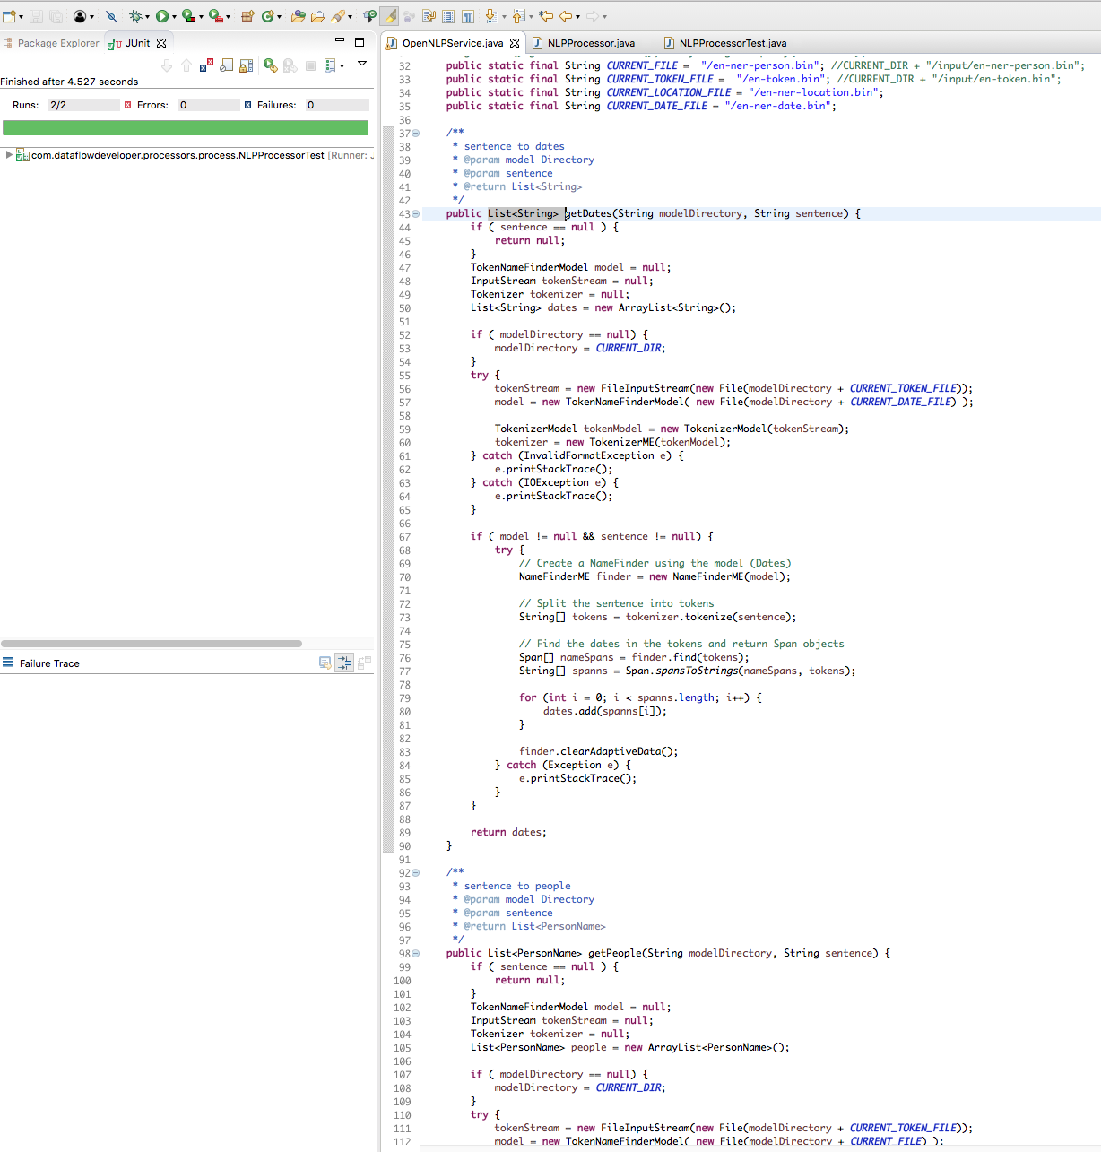Click the green JUnit test progress bar
Screen dimensions: 1101x1152
[x=186, y=128]
